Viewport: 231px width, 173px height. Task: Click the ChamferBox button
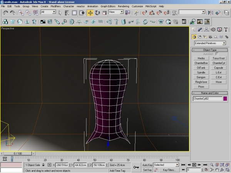[201, 63]
